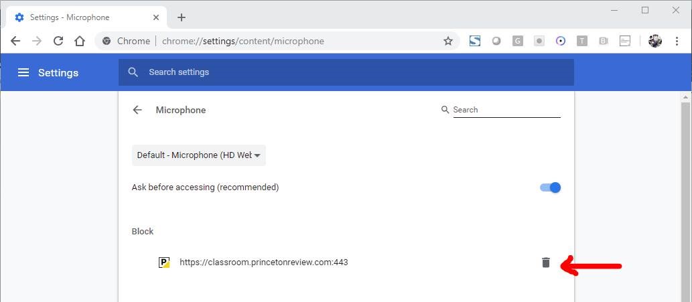Screen dimensions: 692x302
Task: Click the back navigation arrow in browser toolbar
Action: click(x=15, y=41)
